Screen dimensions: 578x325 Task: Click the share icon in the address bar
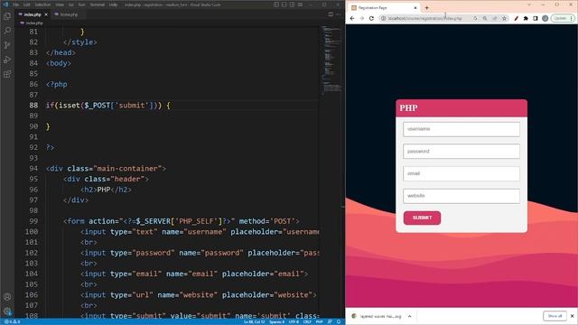(x=494, y=18)
